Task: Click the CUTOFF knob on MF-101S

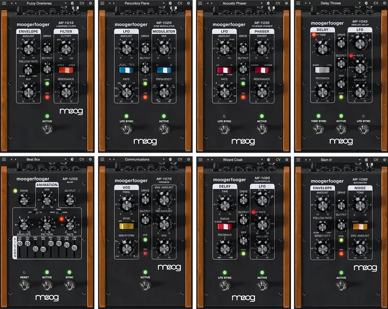Action: pos(66,49)
